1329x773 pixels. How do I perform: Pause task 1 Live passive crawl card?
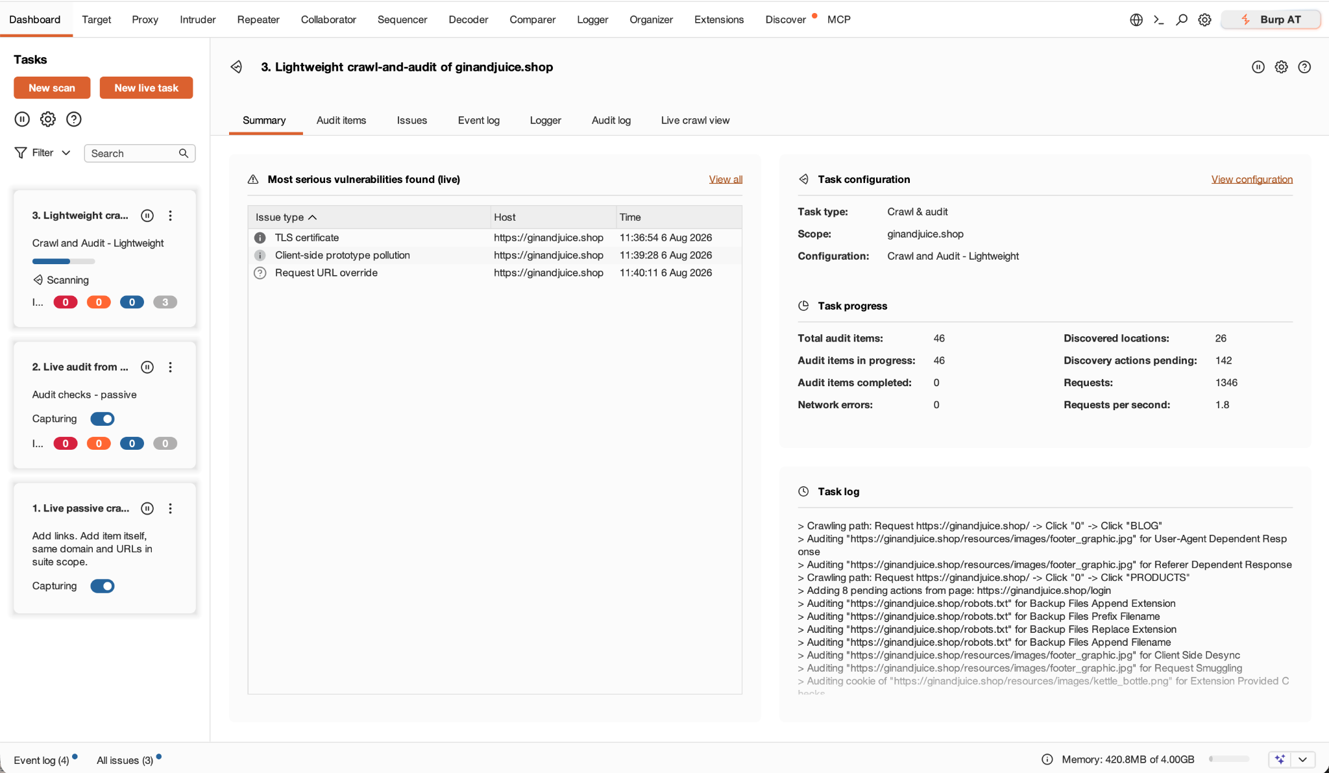147,509
